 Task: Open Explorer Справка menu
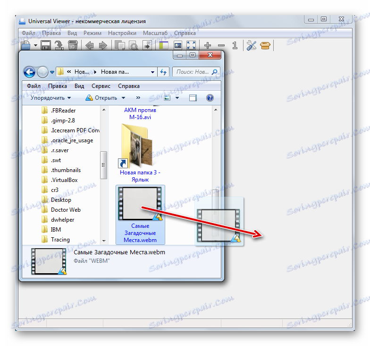pyautogui.click(x=129, y=86)
